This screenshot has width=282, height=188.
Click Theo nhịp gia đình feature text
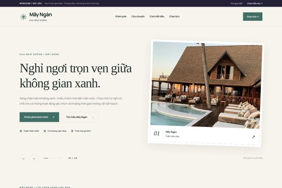(83, 131)
